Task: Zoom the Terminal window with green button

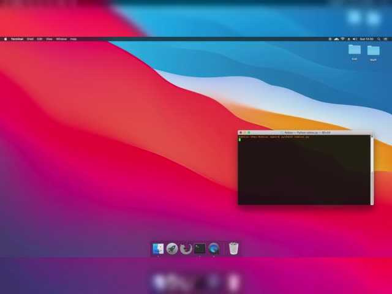Action: 249,132
